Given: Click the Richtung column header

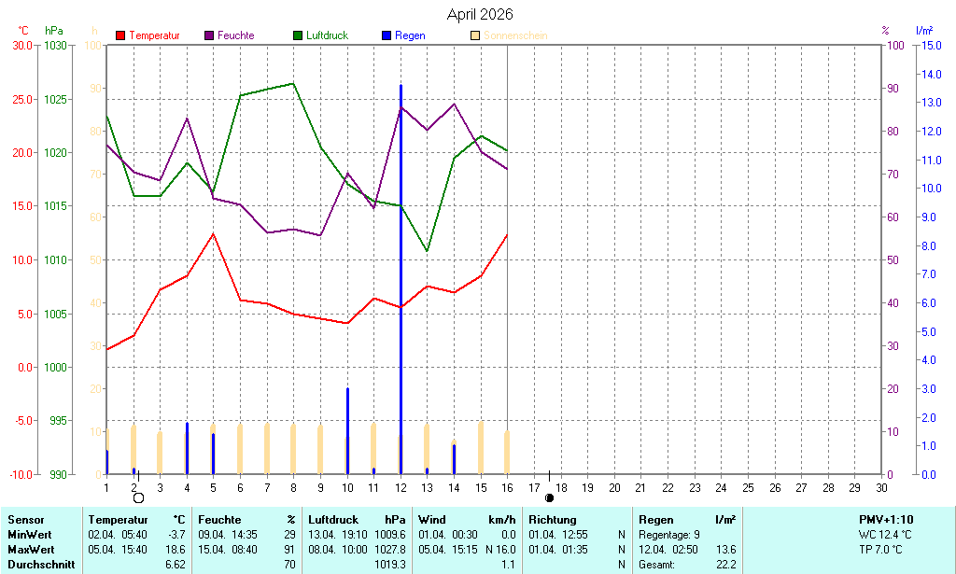Looking at the screenshot, I should [553, 520].
